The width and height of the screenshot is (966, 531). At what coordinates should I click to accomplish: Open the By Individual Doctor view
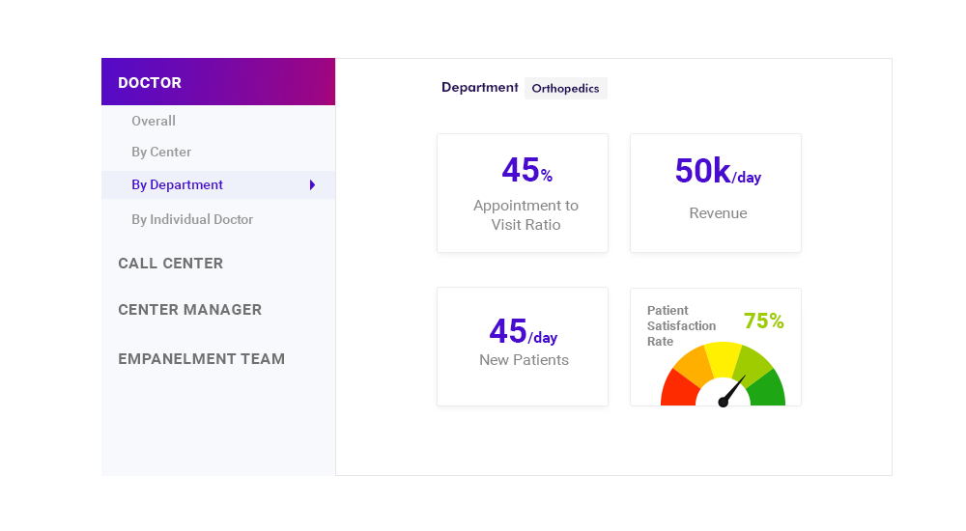pyautogui.click(x=192, y=219)
